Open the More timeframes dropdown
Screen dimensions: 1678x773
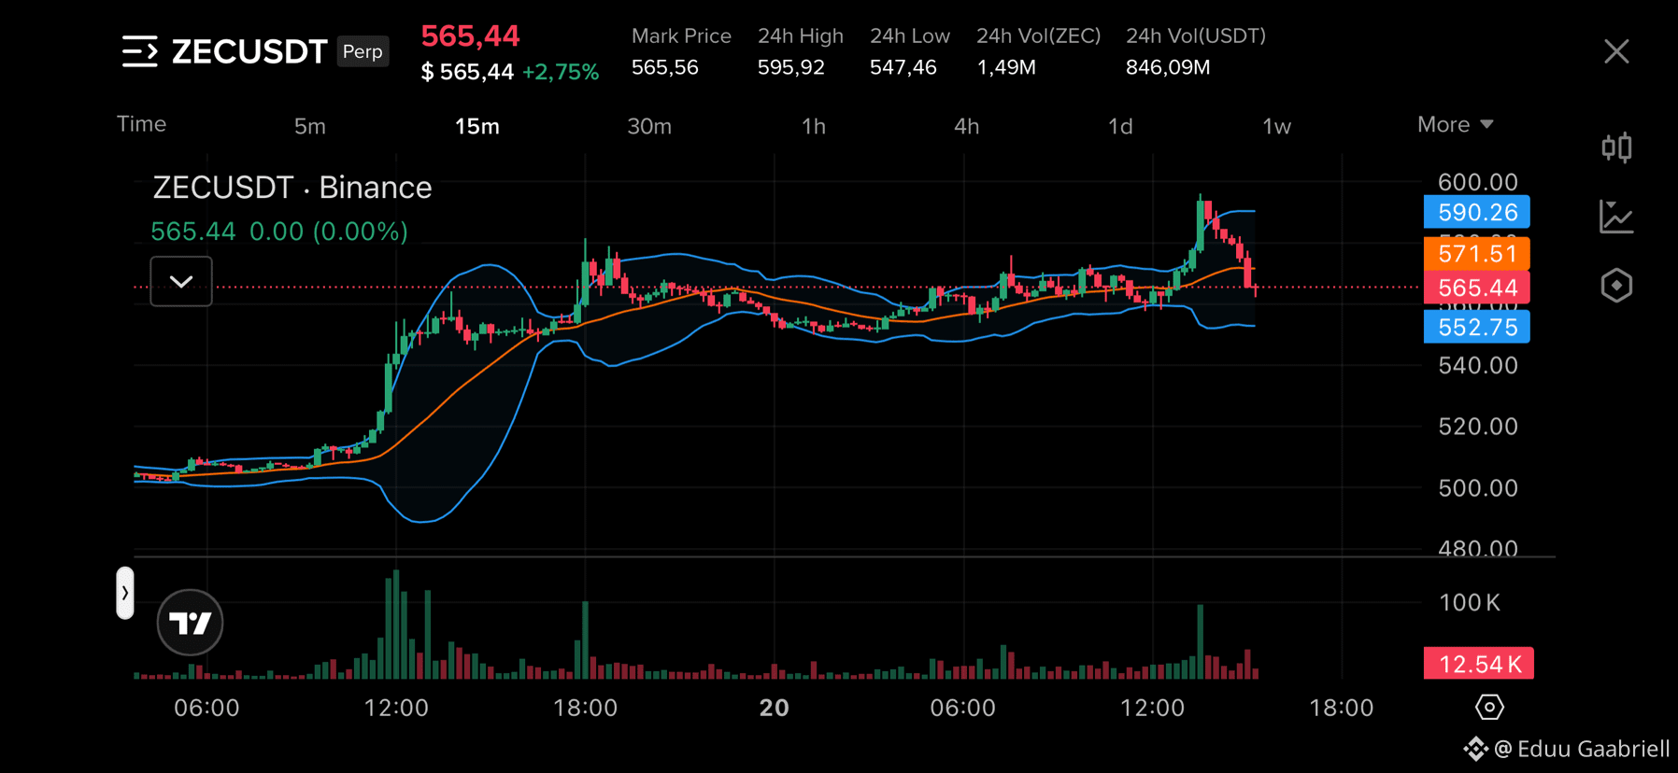coord(1455,125)
